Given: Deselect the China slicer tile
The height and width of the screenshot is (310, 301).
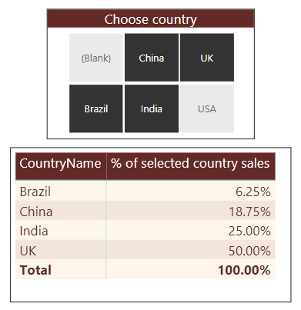Looking at the screenshot, I should (152, 58).
